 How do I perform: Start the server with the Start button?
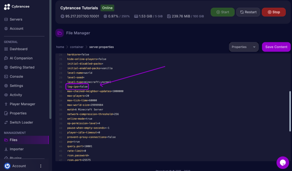click(222, 12)
